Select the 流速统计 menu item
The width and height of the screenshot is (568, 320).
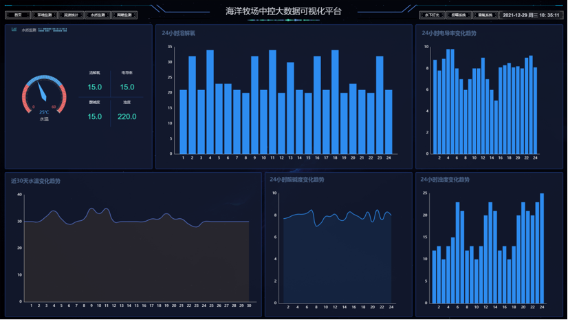(x=72, y=14)
